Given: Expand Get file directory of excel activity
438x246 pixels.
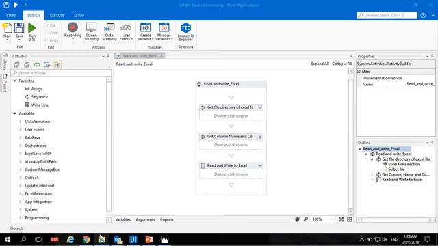Looking at the screenshot, I should tap(260, 107).
